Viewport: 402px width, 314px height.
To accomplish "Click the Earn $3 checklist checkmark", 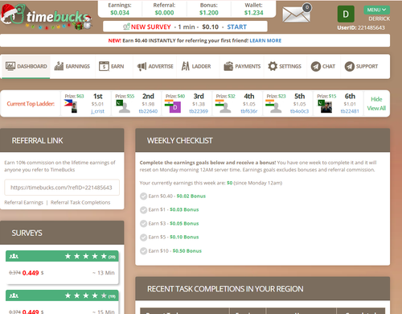I will pyautogui.click(x=144, y=224).
